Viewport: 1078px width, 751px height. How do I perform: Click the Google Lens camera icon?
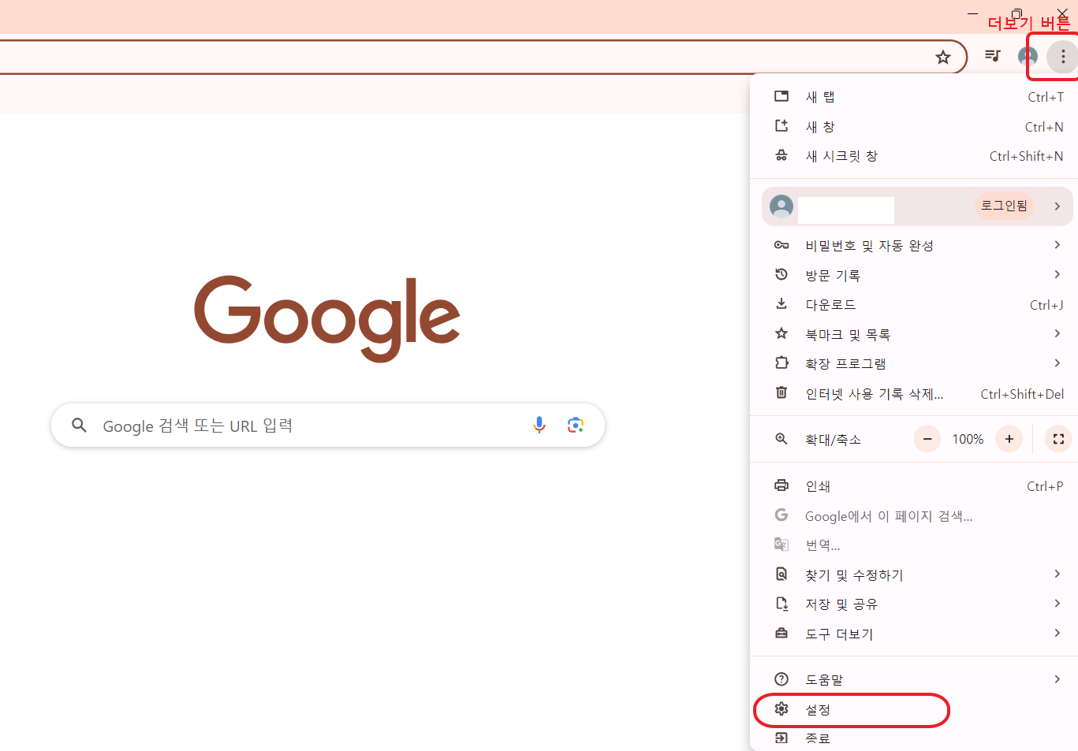point(575,425)
